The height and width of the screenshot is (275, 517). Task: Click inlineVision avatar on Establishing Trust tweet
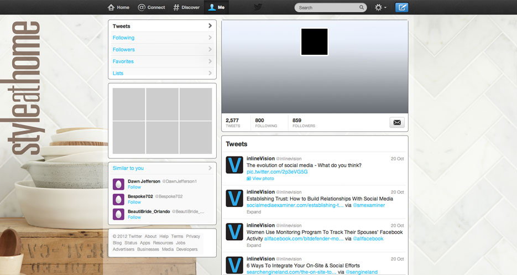click(234, 198)
